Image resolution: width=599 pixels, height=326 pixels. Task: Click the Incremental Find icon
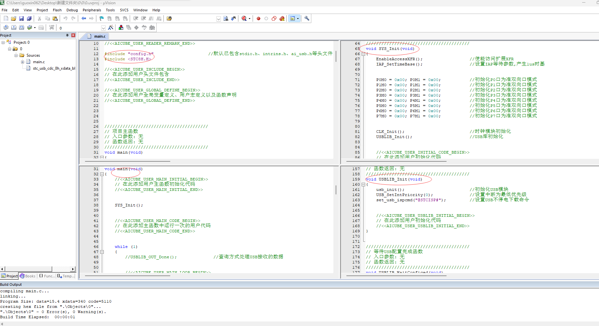pos(234,18)
